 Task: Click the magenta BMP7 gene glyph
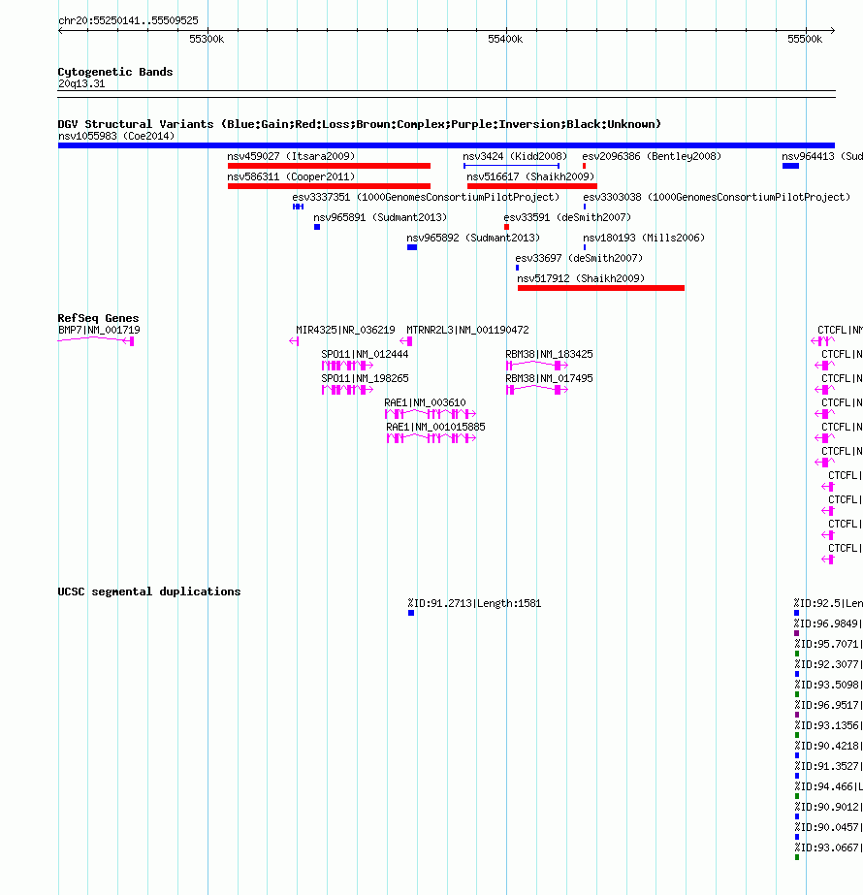tap(96, 340)
